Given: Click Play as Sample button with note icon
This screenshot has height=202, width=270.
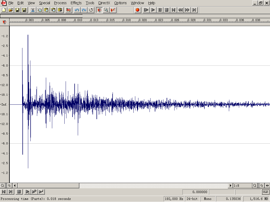Looking at the screenshot, I should 41,191.
